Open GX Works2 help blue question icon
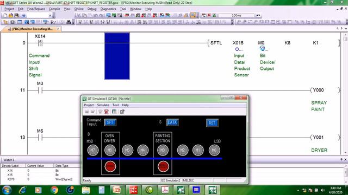 [x=24, y=16]
